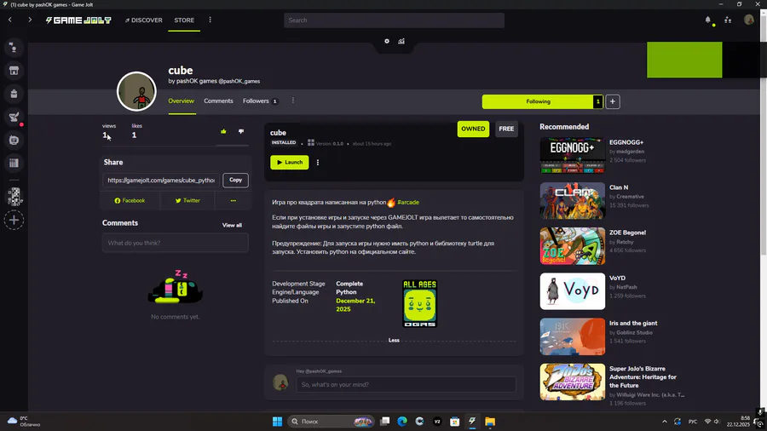Go forward with the right arrow
Screen dimensions: 767x431
click(x=30, y=20)
